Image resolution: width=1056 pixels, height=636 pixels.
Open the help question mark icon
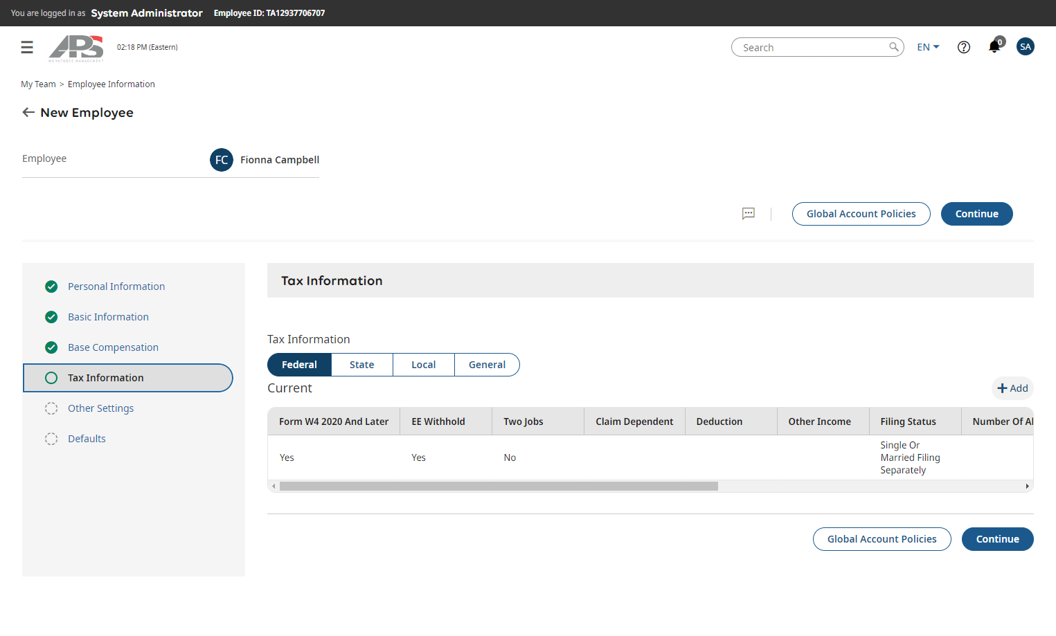pos(964,47)
